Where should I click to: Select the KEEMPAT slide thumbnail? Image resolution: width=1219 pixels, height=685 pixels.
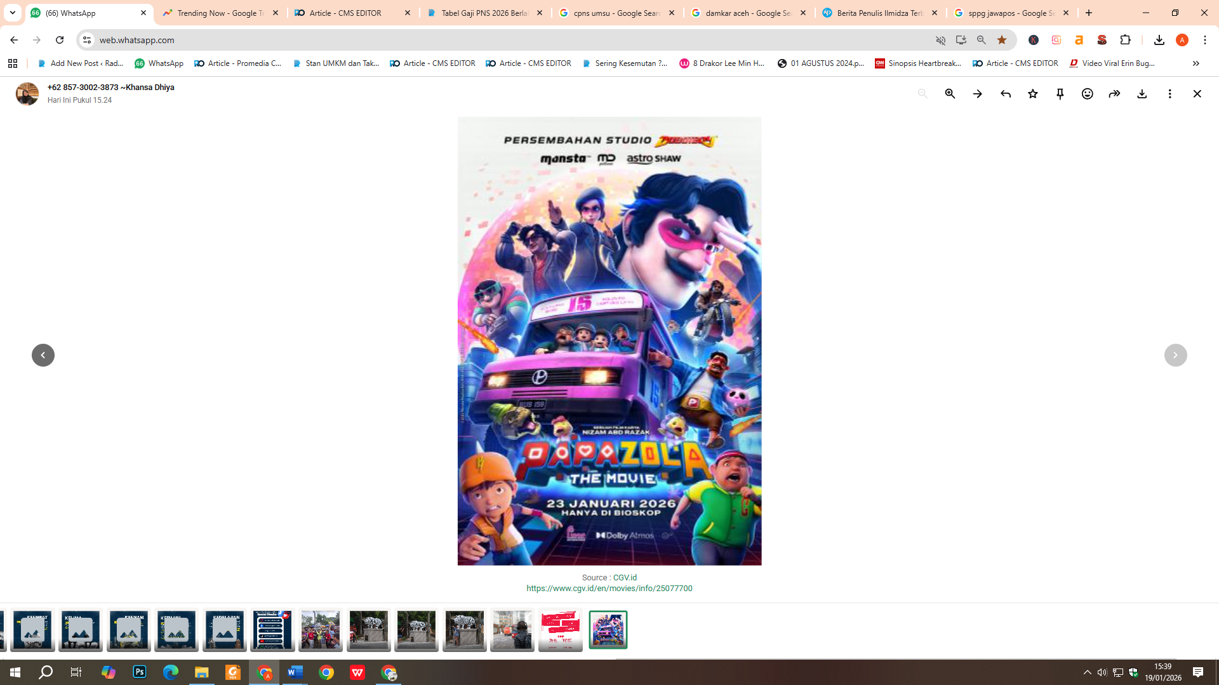33,630
